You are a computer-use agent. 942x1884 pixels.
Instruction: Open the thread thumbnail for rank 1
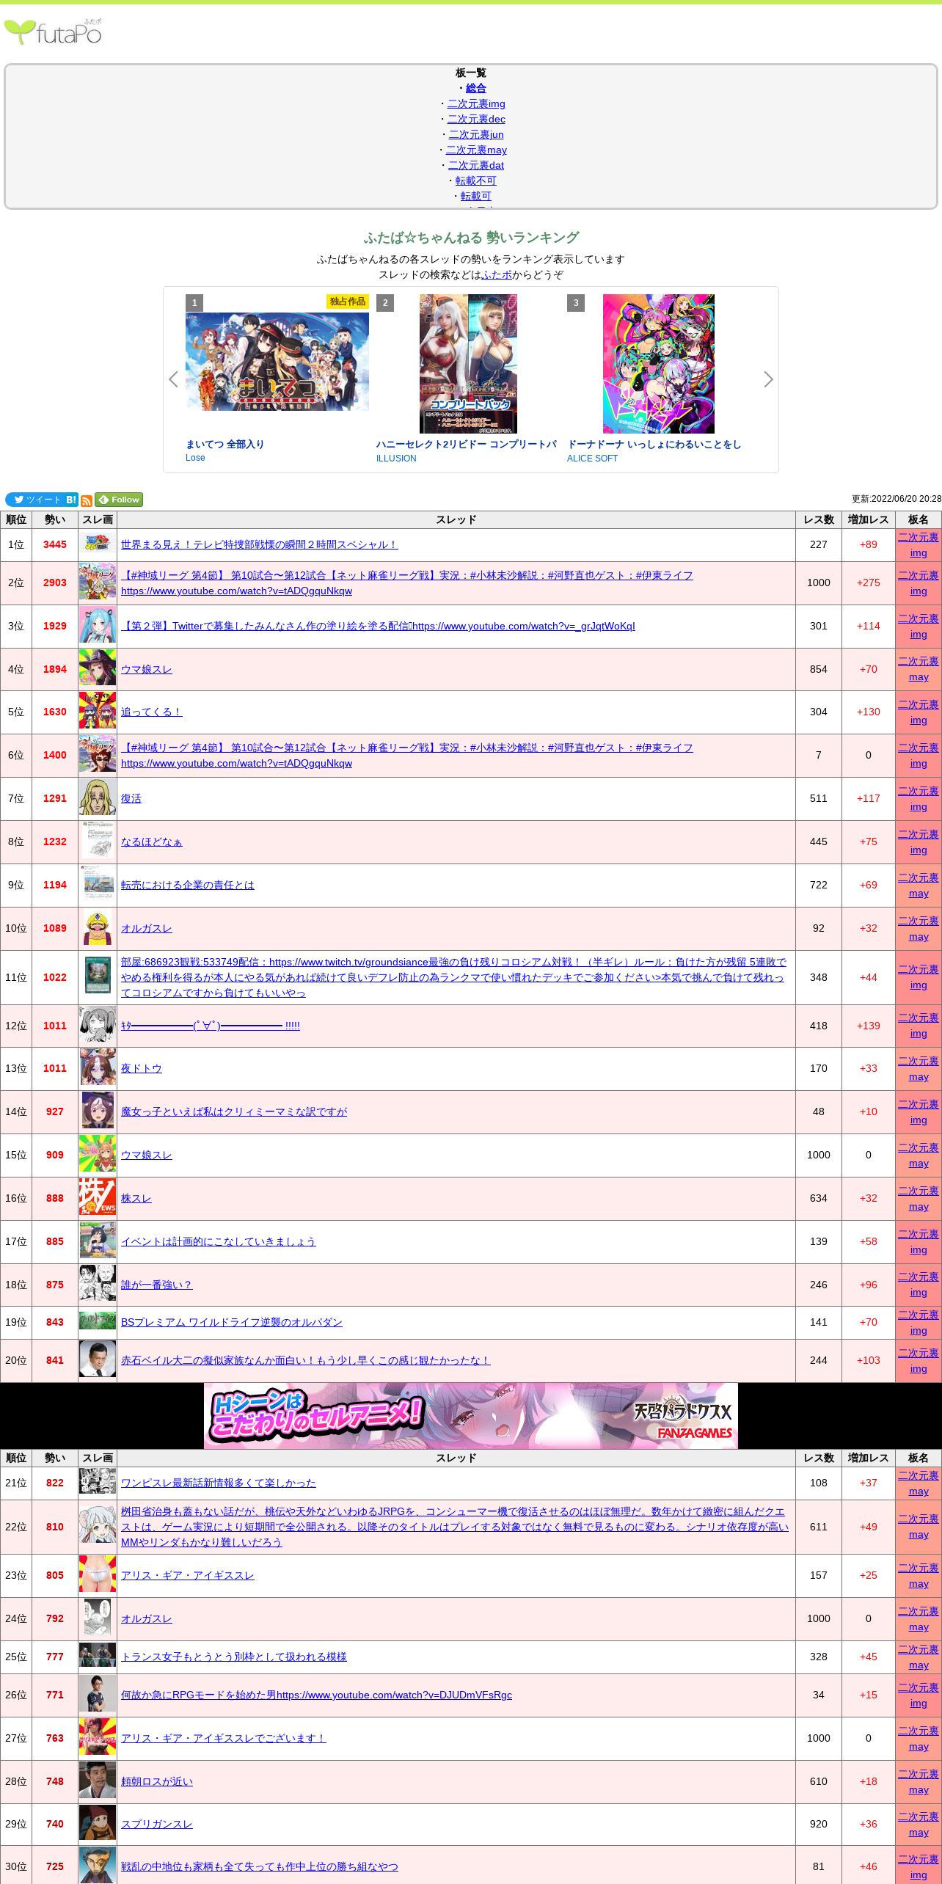click(x=98, y=544)
